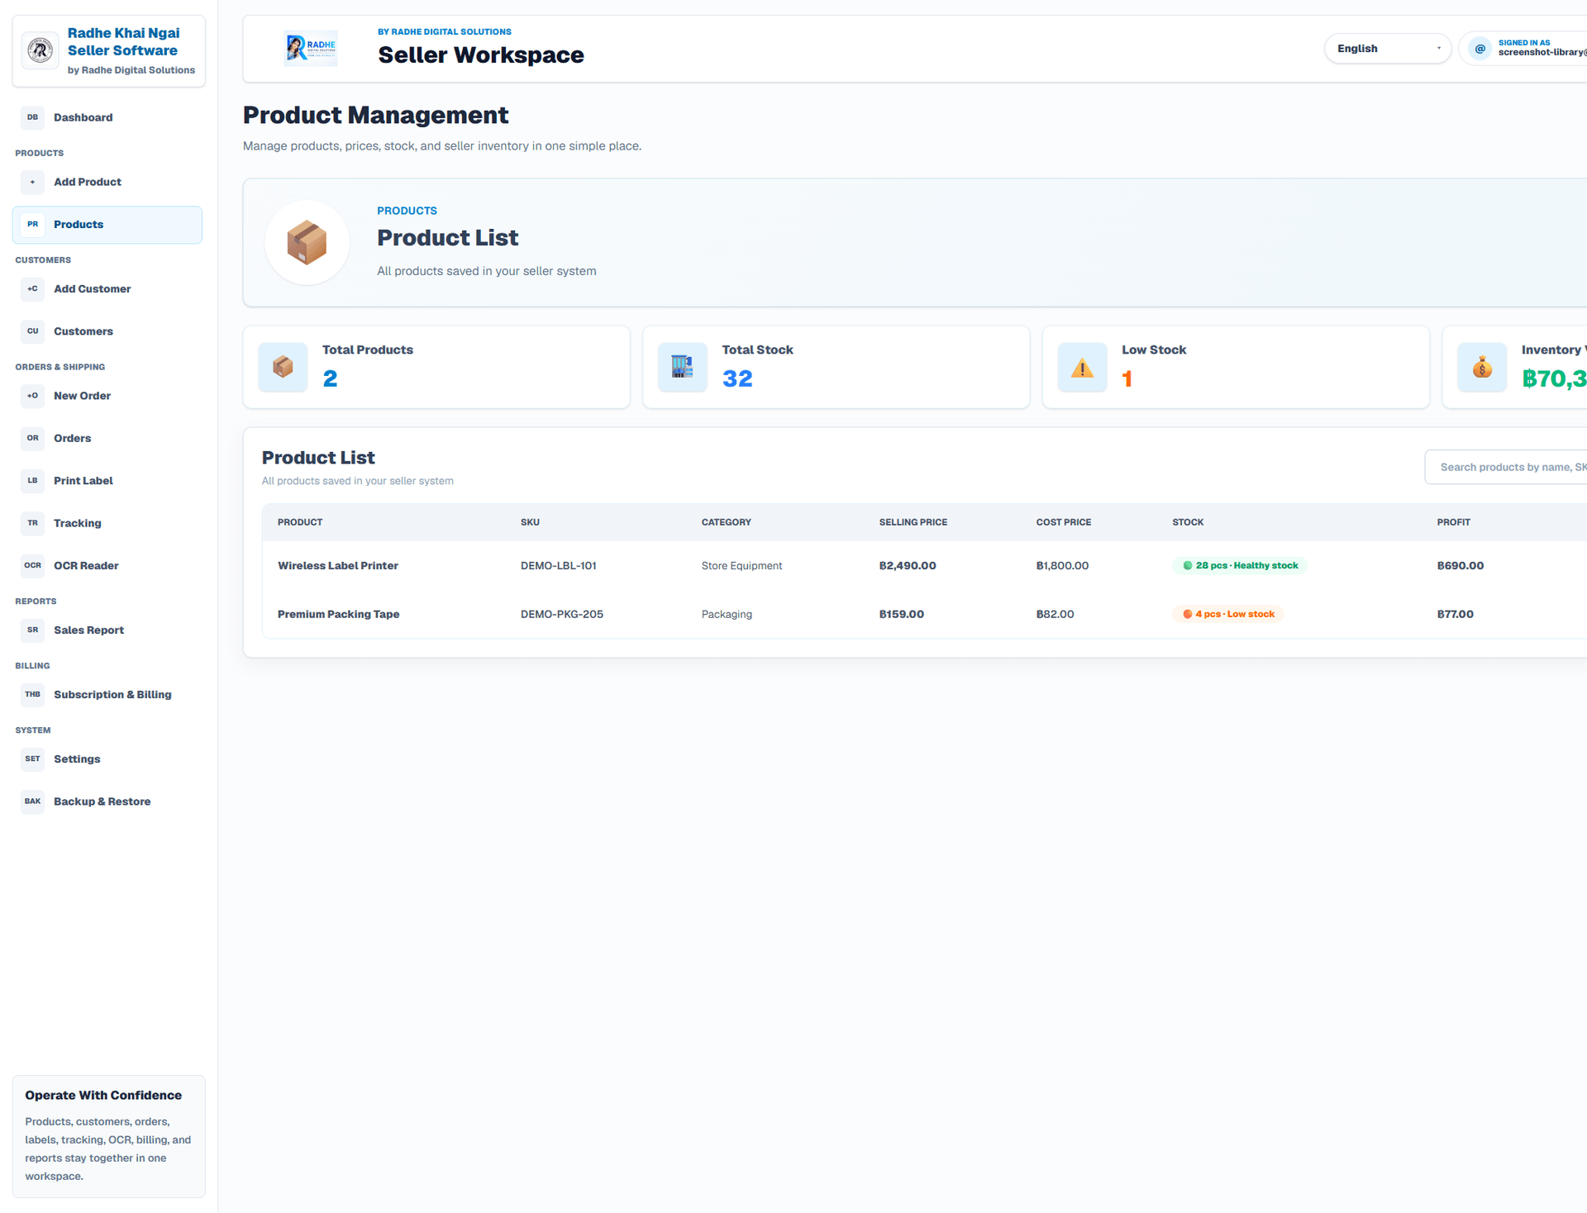Screen dimensions: 1587x1213
Task: Focus the Search products input field
Action: (x=1506, y=467)
